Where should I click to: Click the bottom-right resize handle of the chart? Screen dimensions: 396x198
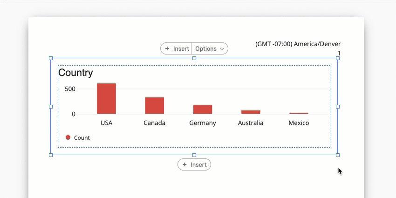pyautogui.click(x=338, y=155)
